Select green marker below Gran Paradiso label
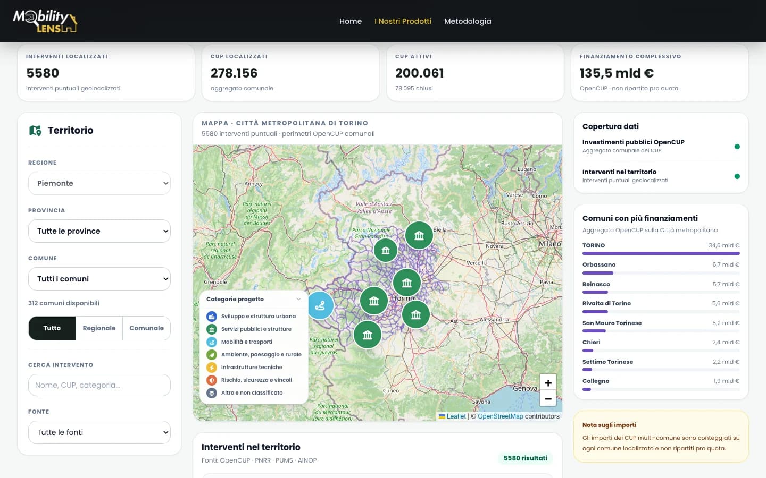Viewport: 766px width, 478px height. pos(386,250)
